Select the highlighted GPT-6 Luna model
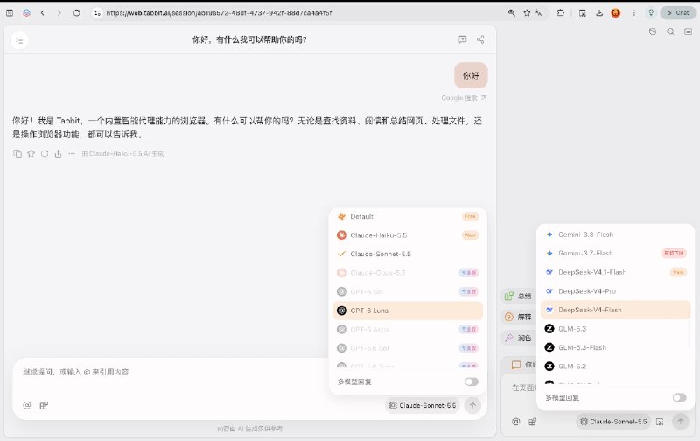The image size is (700, 441). tap(408, 311)
